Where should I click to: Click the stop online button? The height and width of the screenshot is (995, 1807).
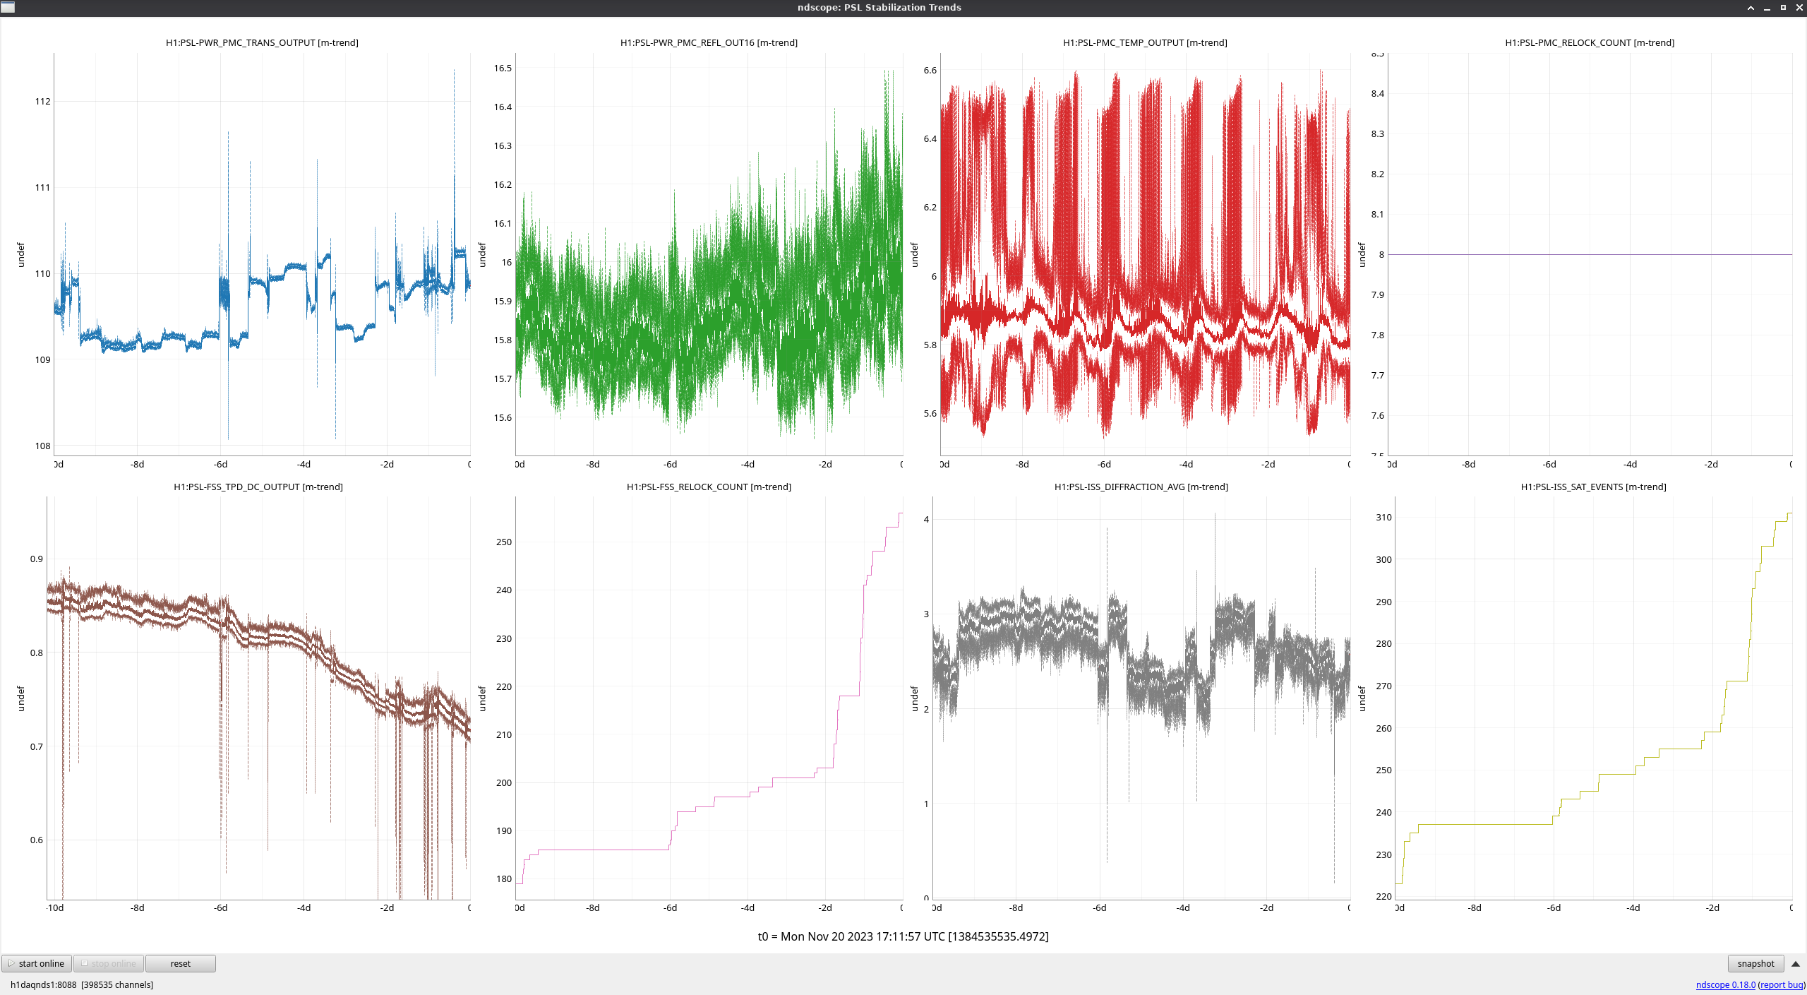click(x=109, y=963)
